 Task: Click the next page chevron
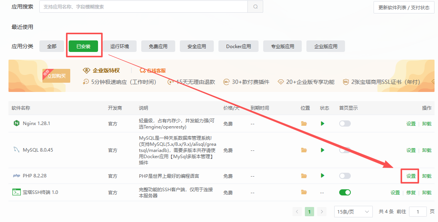tap(322, 211)
